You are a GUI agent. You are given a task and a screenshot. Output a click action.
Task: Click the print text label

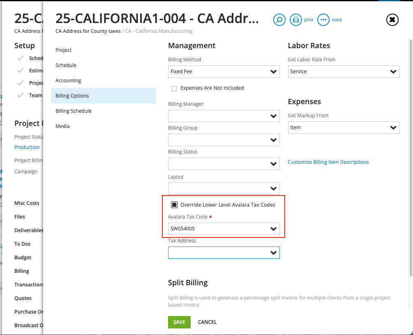[309, 20]
